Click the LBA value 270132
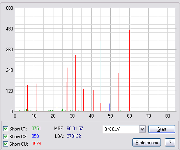 tap(74, 136)
